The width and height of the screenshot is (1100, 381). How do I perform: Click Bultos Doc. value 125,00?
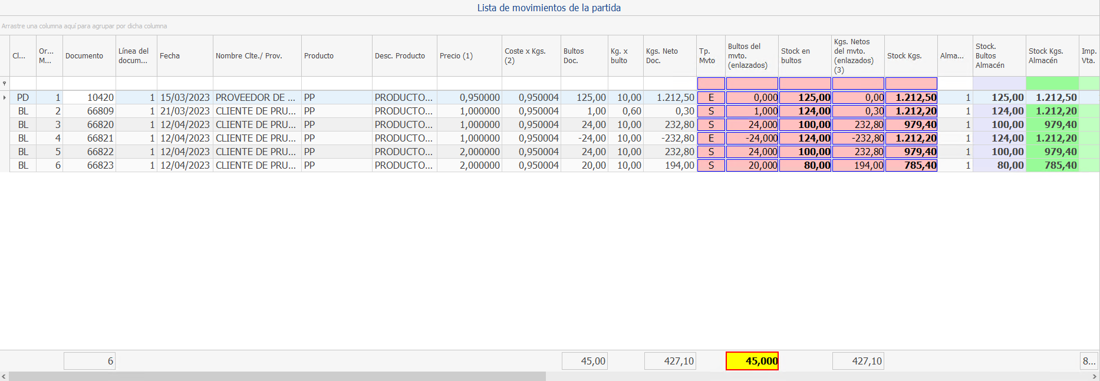[584, 97]
